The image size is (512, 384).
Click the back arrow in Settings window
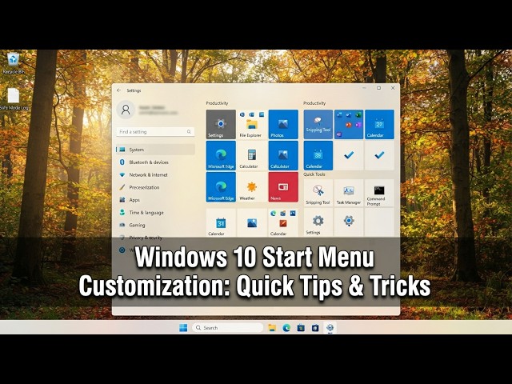(119, 90)
